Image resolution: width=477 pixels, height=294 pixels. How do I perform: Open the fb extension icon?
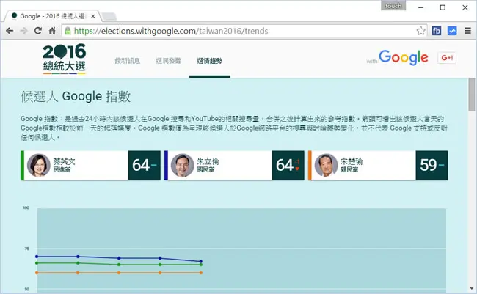(x=436, y=31)
